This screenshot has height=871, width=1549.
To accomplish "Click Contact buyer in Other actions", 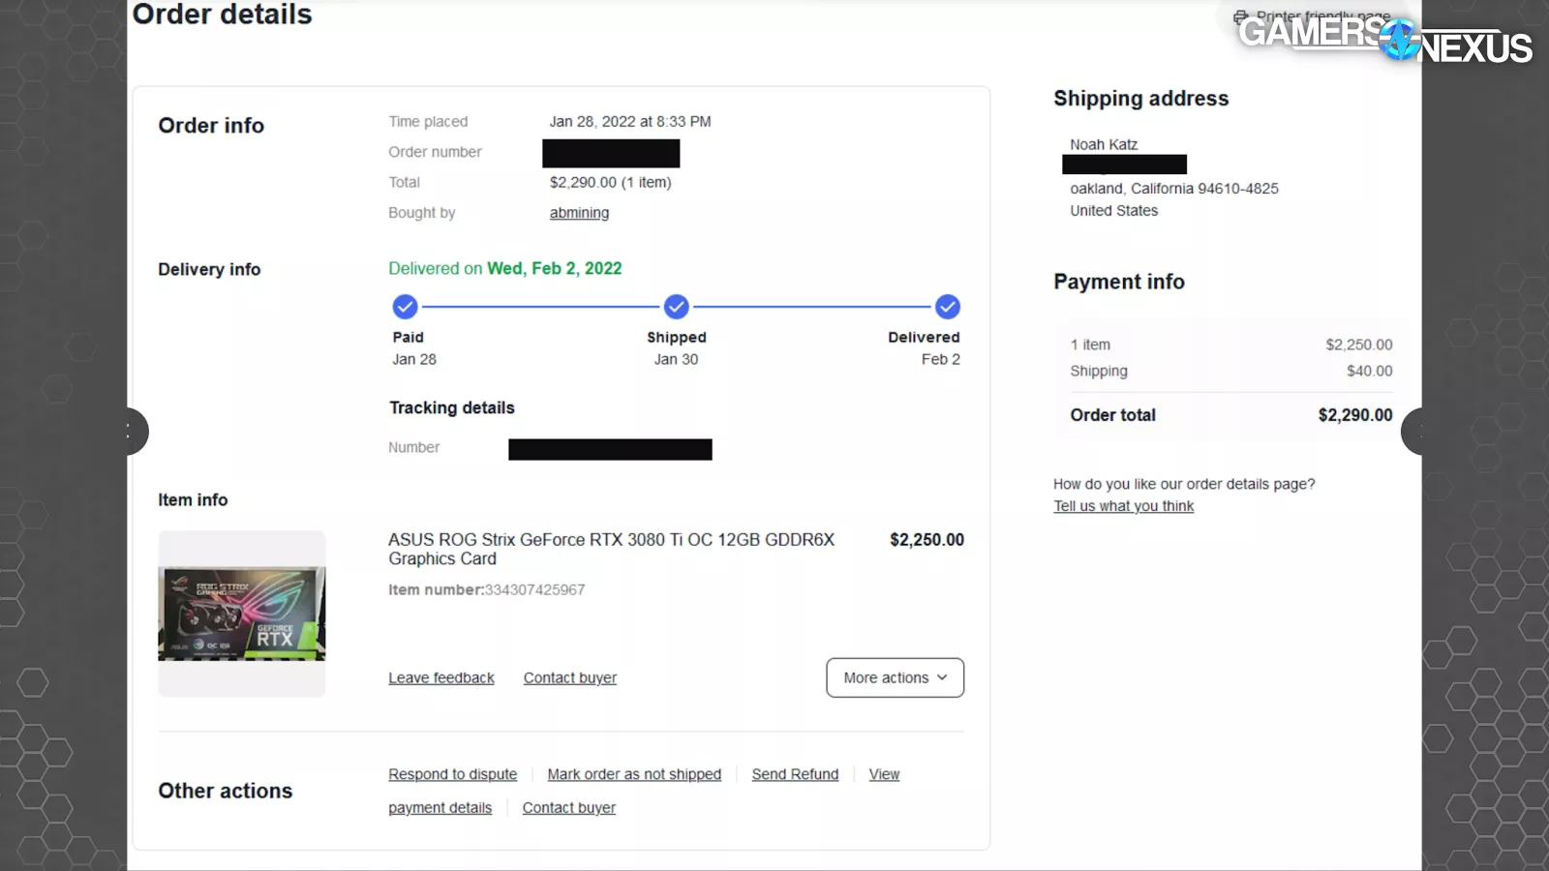I will point(568,808).
